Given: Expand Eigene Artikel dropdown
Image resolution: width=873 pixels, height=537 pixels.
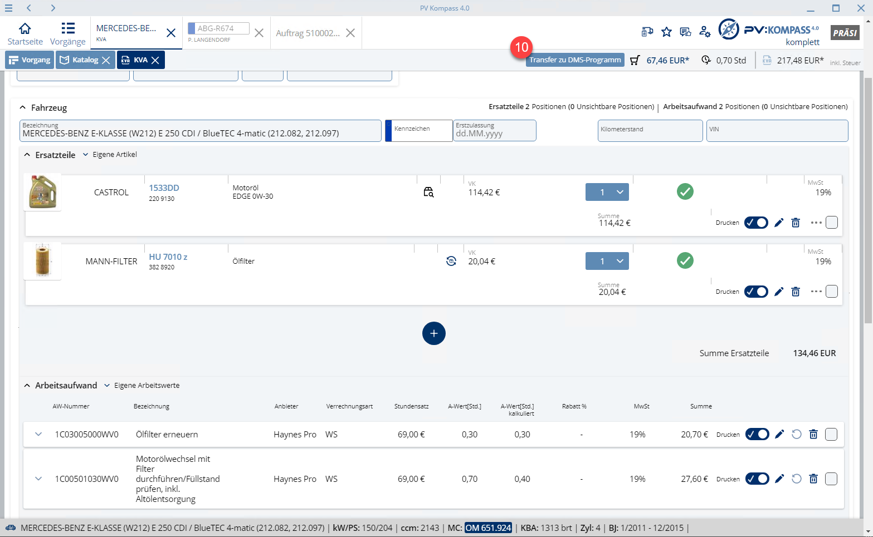Looking at the screenshot, I should 110,155.
